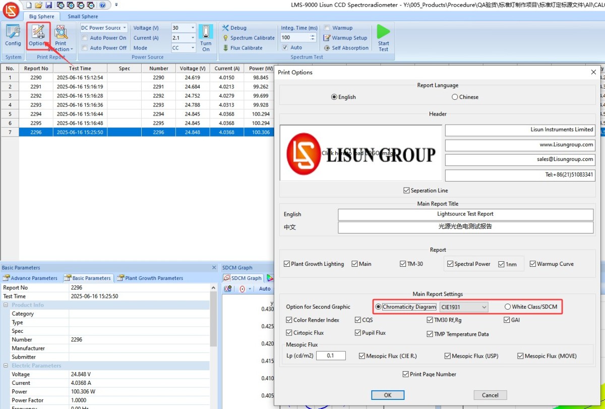Viewport: 605px width, 409px height.
Task: Open Warmup Setup
Action: click(x=345, y=38)
